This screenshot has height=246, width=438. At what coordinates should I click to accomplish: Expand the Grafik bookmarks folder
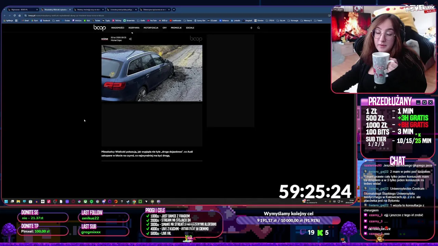[141, 20]
